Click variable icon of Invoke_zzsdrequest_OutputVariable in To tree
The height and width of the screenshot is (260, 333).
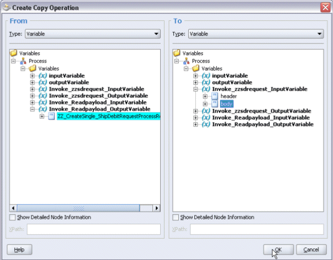pos(206,111)
